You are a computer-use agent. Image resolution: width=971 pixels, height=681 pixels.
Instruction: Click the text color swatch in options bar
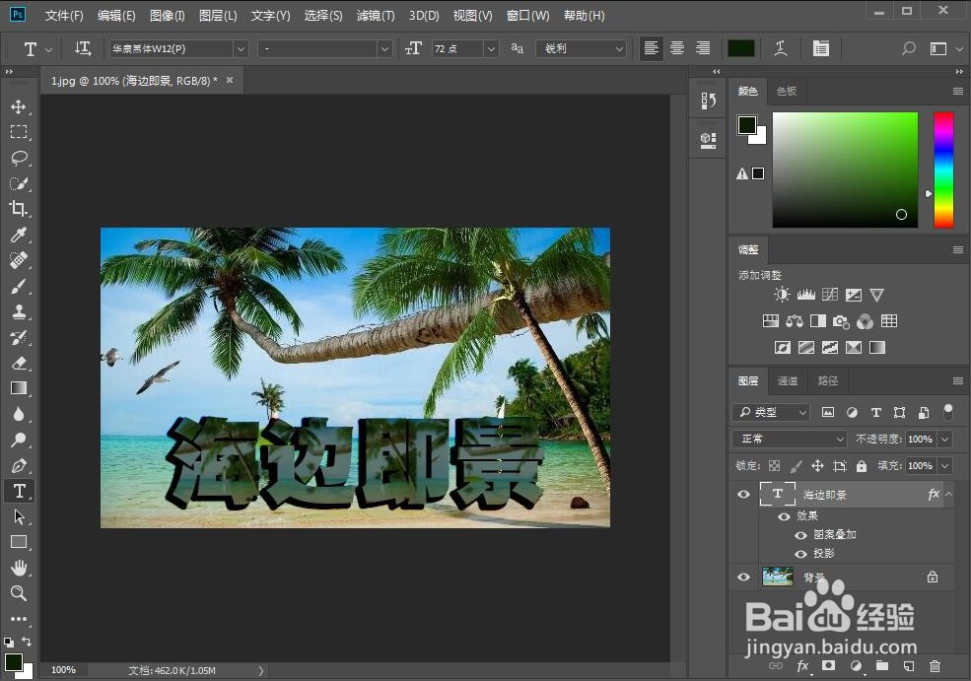click(x=740, y=48)
